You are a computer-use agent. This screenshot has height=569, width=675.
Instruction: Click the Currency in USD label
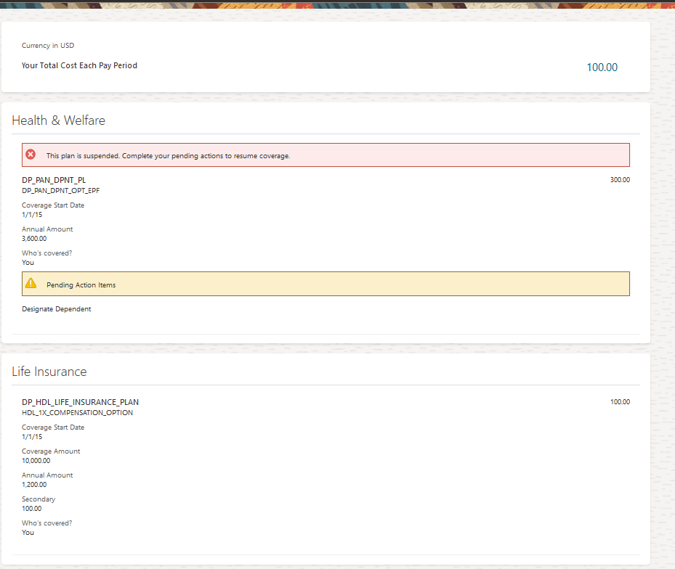tap(48, 46)
